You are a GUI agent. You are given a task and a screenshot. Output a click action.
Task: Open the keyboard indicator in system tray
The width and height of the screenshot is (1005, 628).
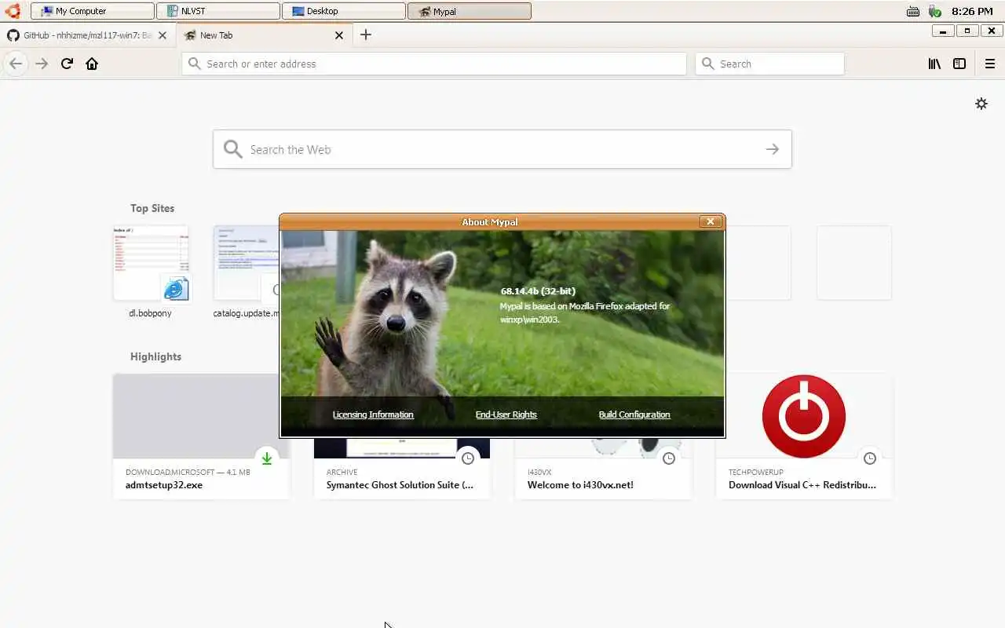912,11
